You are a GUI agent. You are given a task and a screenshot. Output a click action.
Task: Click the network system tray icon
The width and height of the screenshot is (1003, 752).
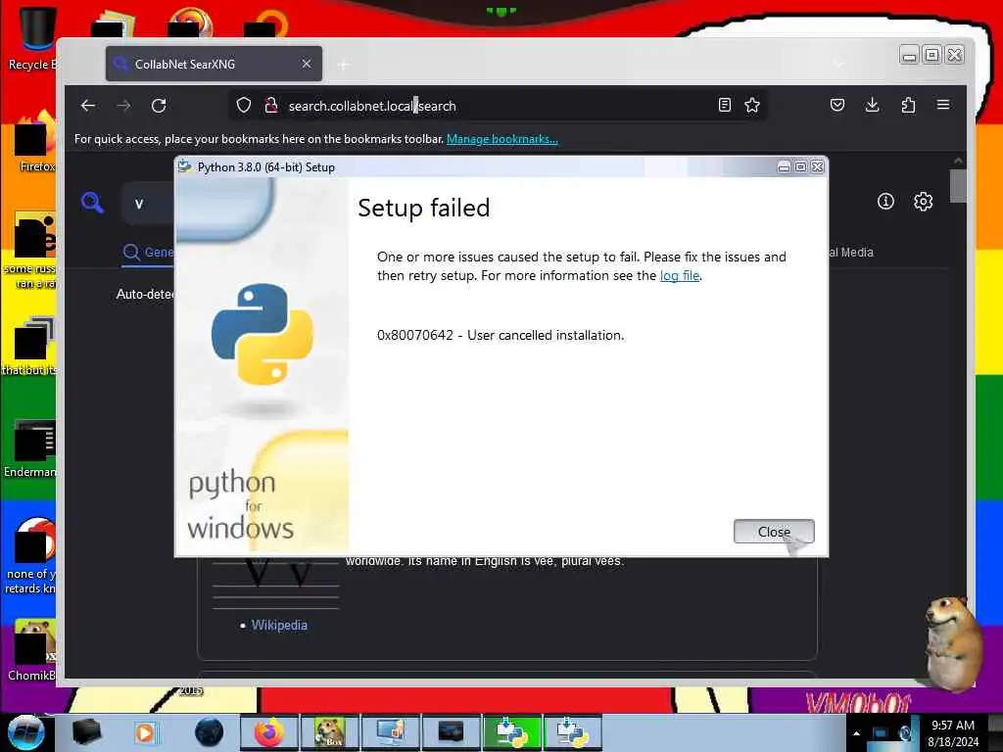pos(881,733)
